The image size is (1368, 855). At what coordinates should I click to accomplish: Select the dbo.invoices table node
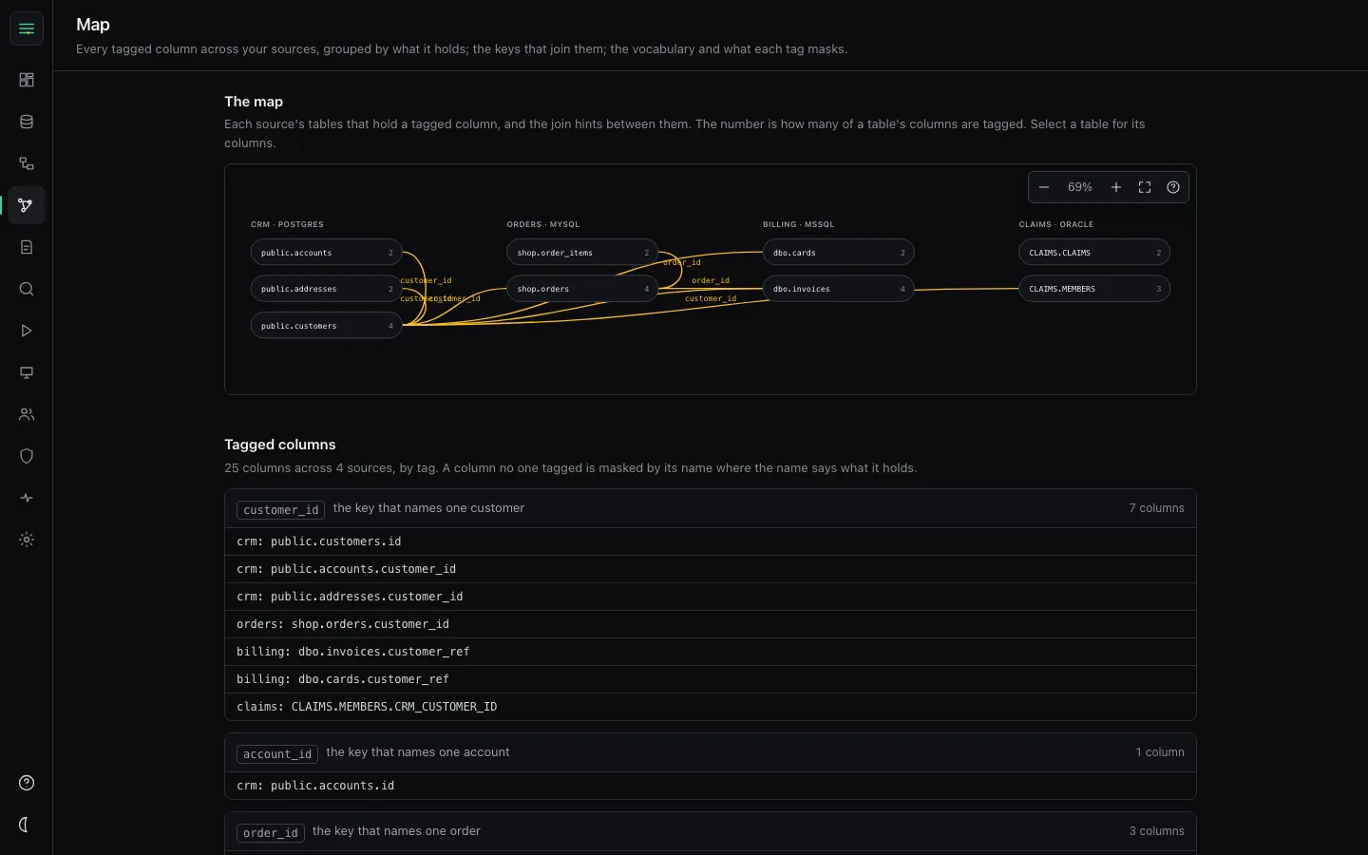(839, 289)
